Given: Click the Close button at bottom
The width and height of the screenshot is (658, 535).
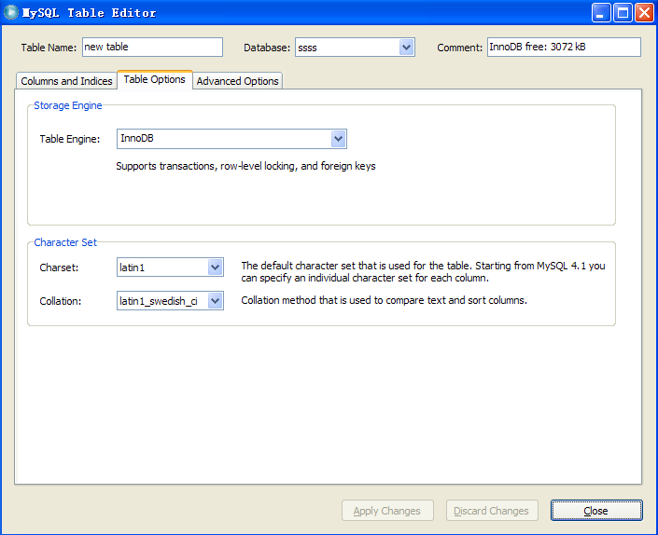Looking at the screenshot, I should pos(596,511).
